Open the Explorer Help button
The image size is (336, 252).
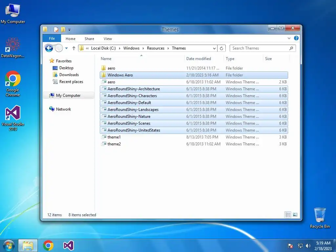tap(296, 38)
